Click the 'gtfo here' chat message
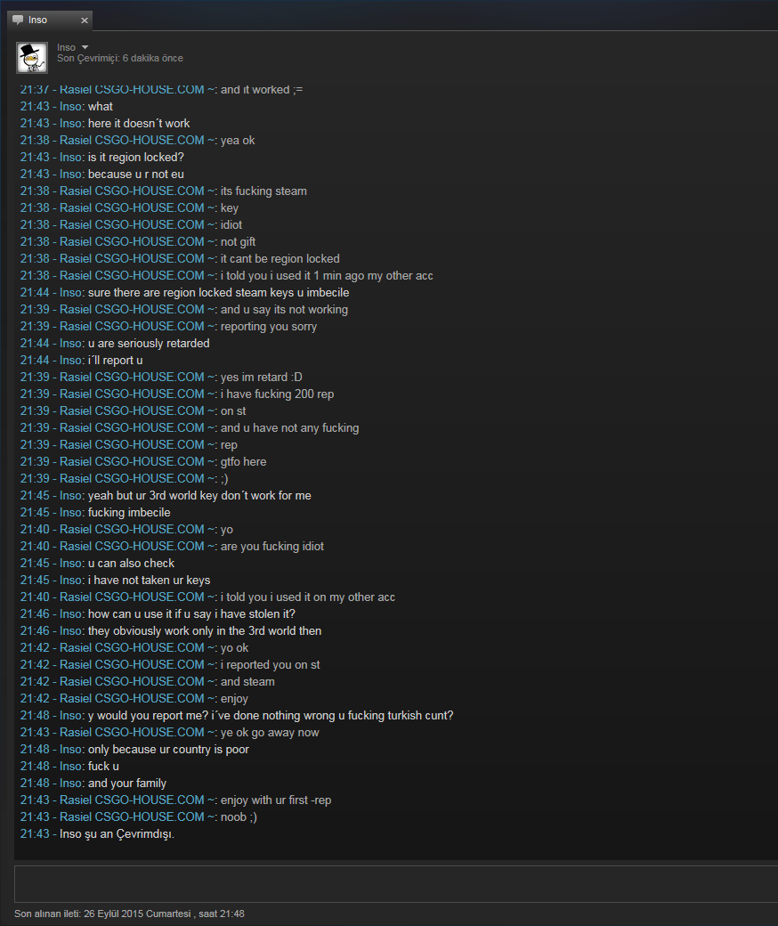778x926 pixels. [143, 462]
